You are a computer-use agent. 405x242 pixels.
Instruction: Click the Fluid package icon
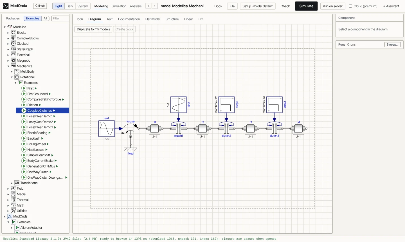(13, 189)
